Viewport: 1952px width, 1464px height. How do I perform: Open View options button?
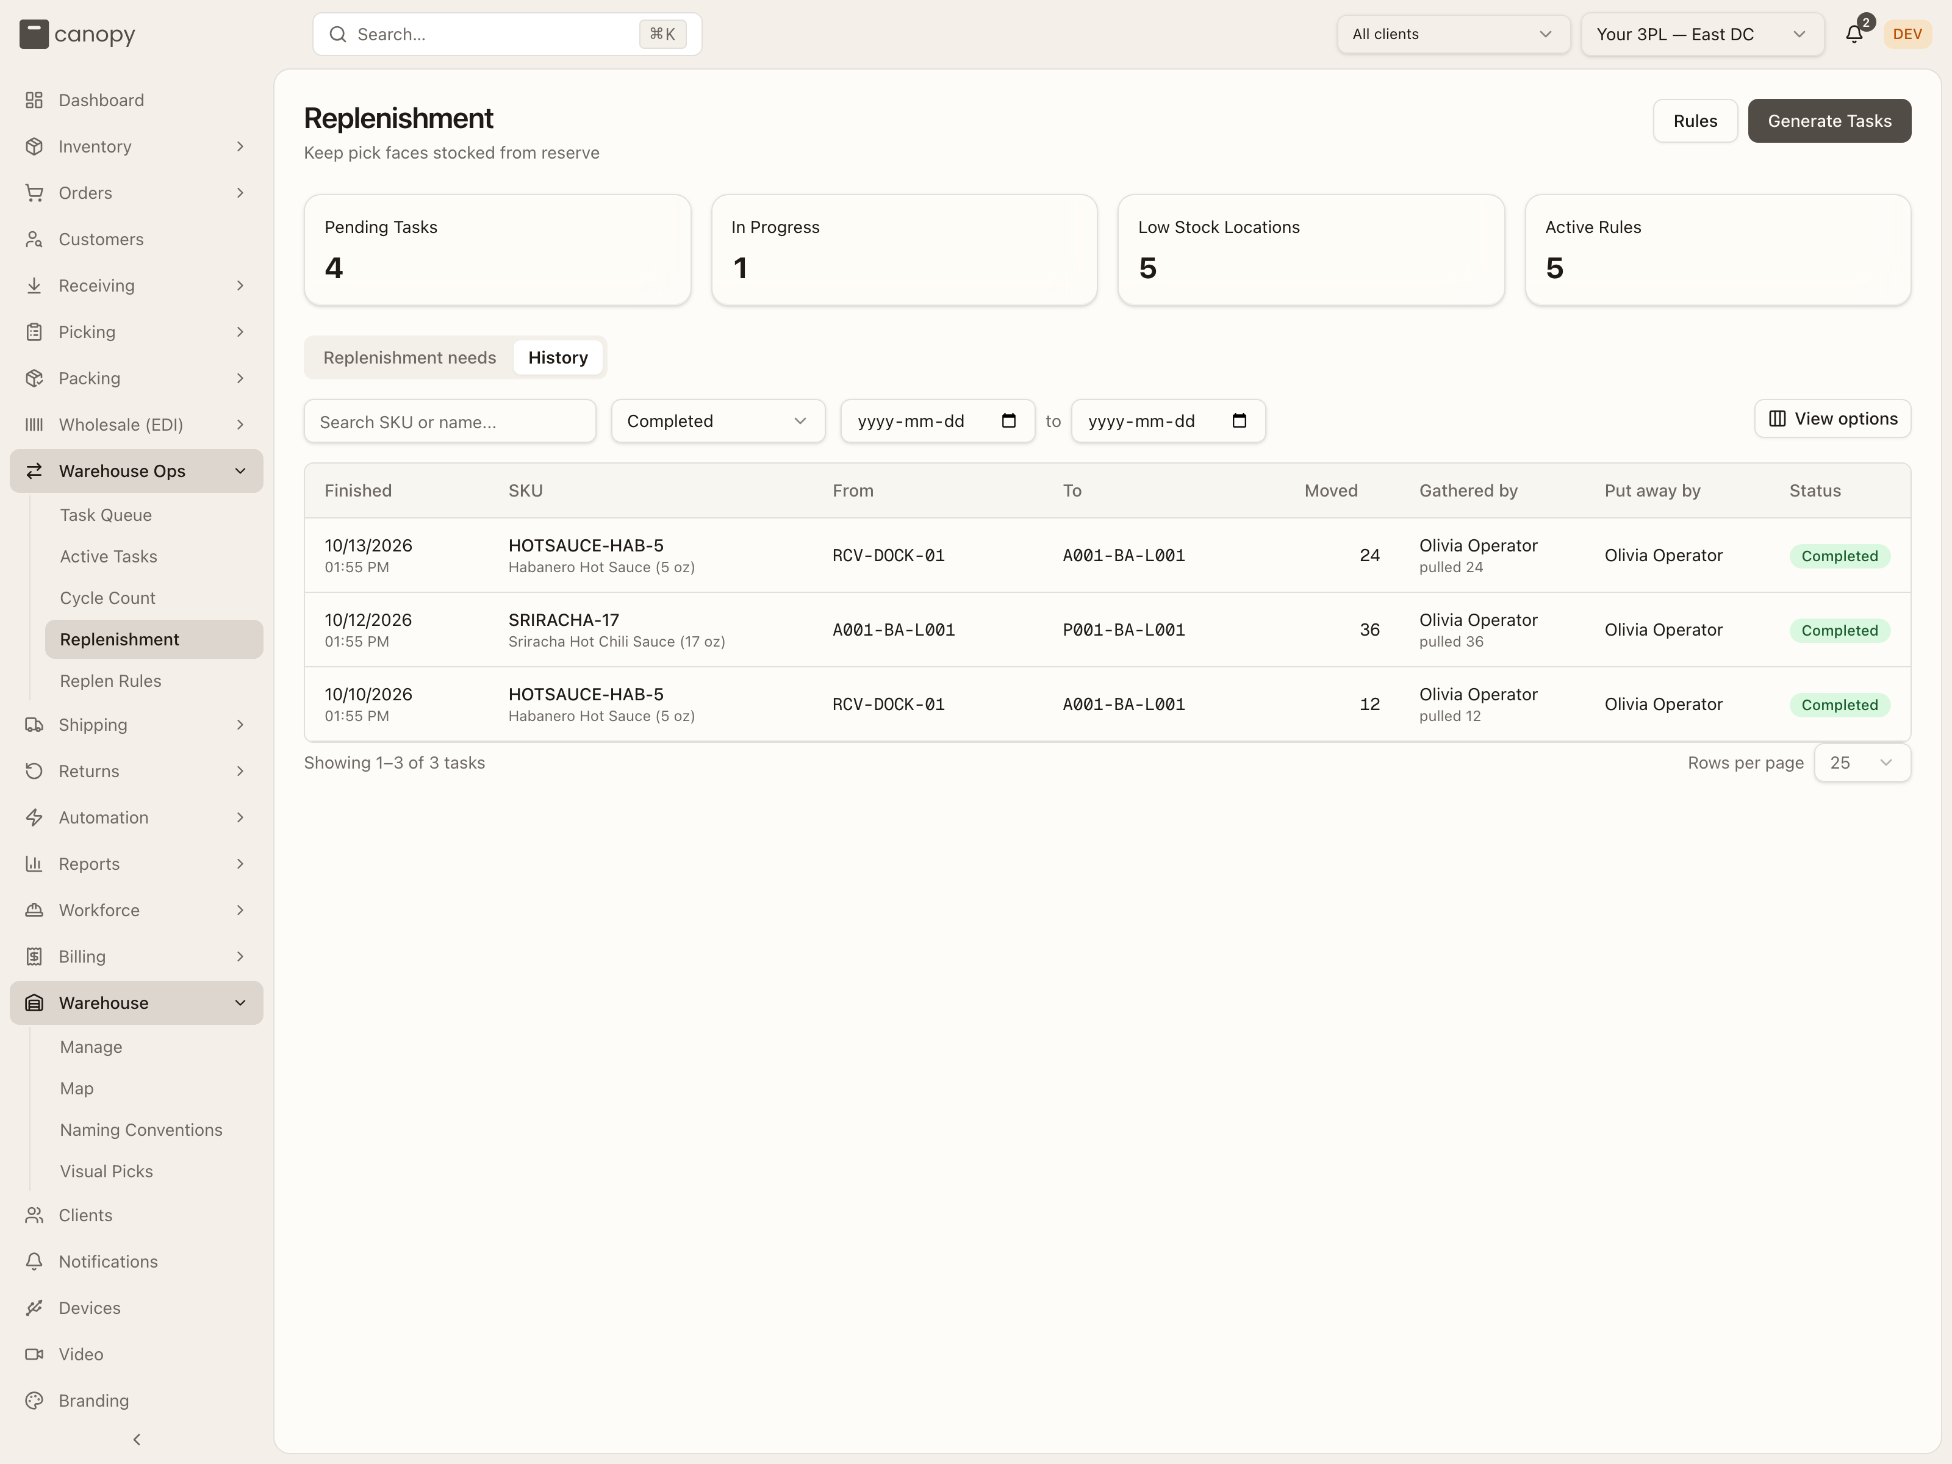1832,418
